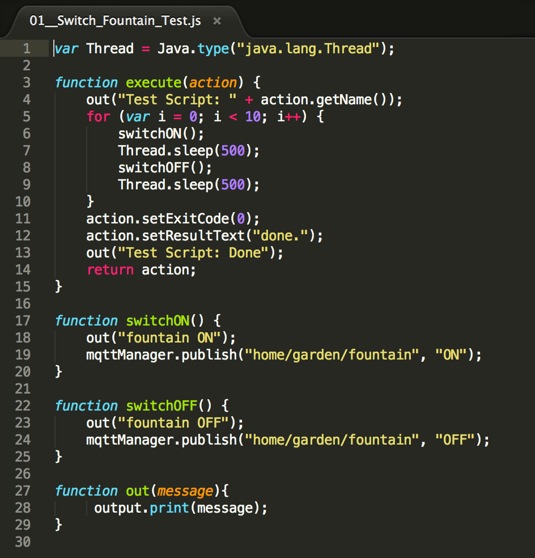
Task: Click mqttManager.publish on line 24
Action: [x=160, y=440]
